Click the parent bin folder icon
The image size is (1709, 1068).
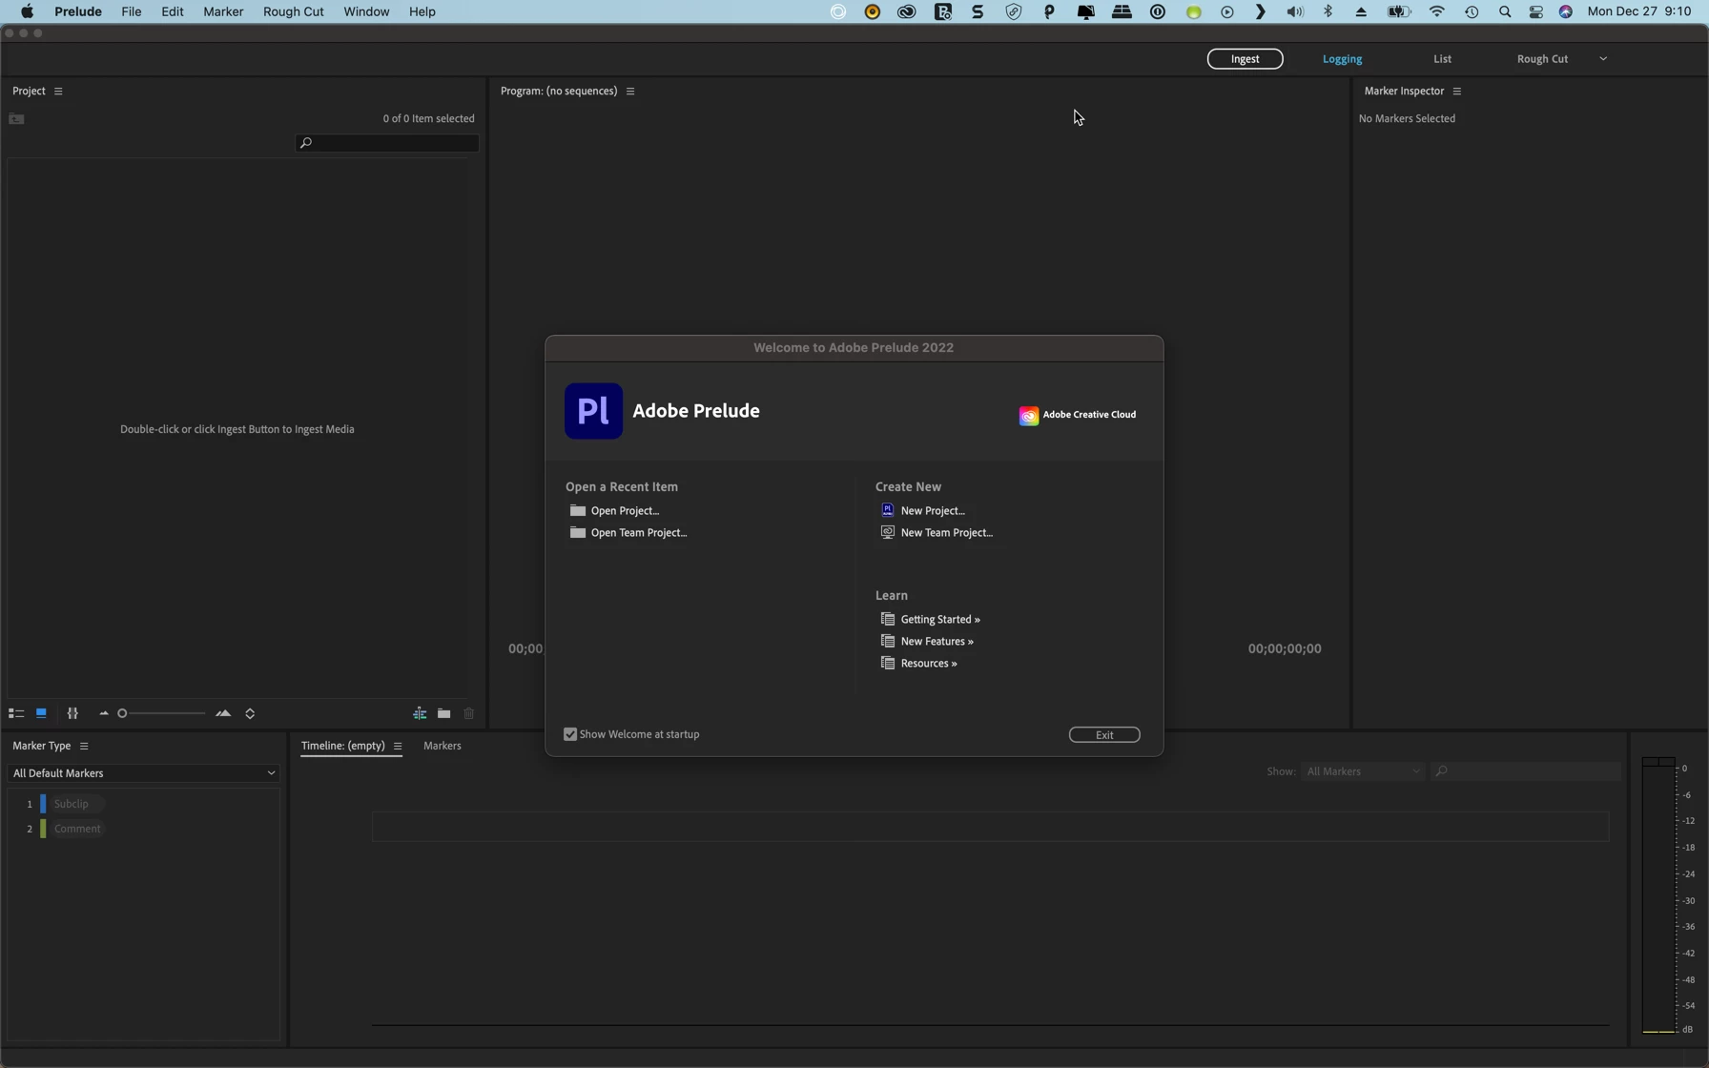tap(16, 119)
